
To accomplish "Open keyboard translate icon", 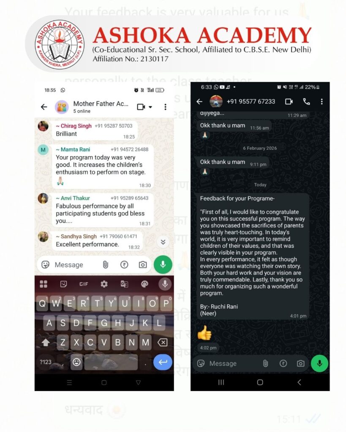I will pyautogui.click(x=124, y=284).
